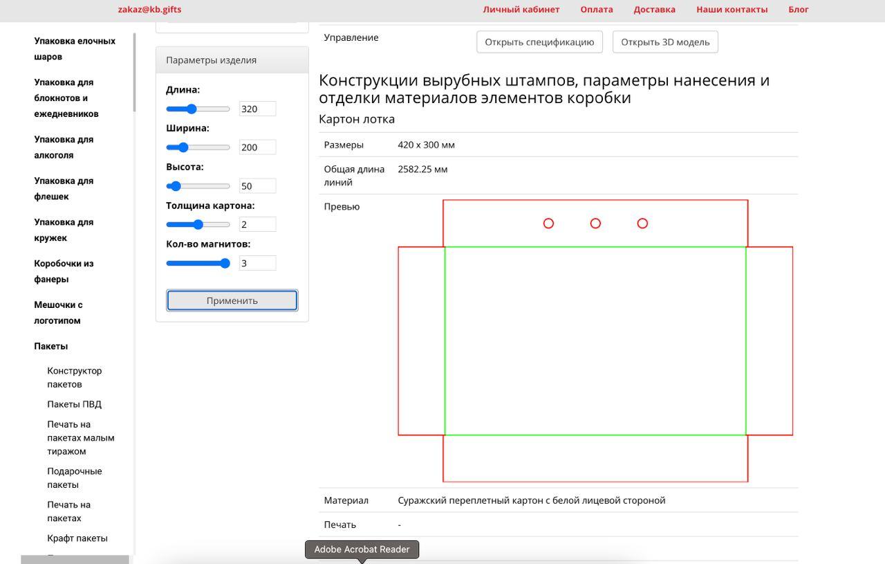The height and width of the screenshot is (564, 885).
Task: Open Личный кабинет in top menu
Action: point(521,10)
